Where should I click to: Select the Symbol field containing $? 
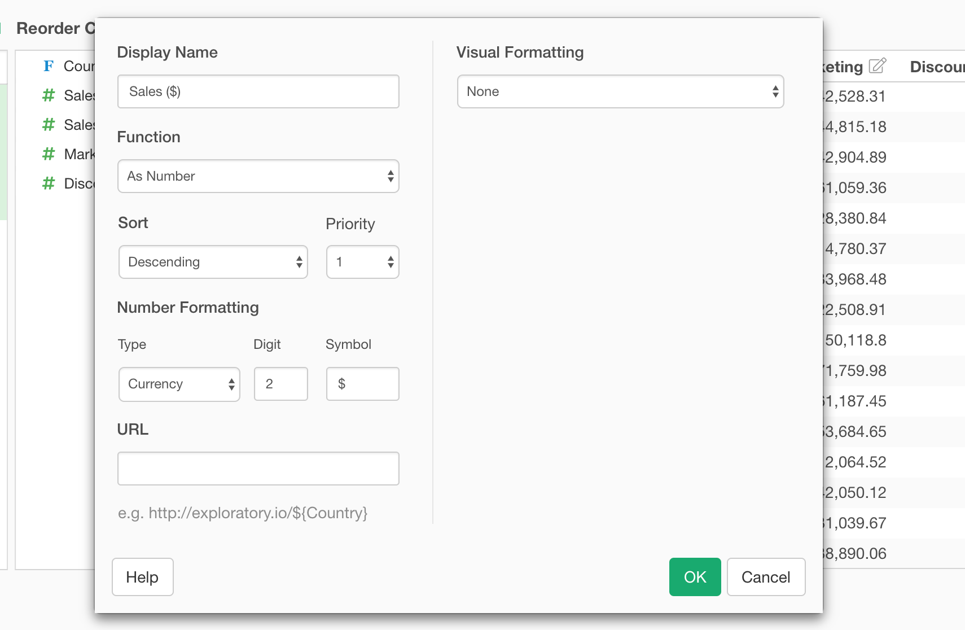(362, 384)
